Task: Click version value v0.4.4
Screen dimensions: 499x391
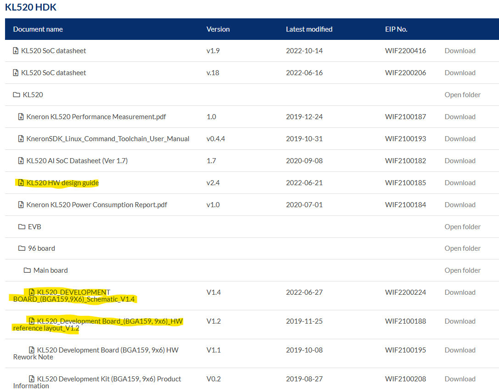Action: point(216,138)
